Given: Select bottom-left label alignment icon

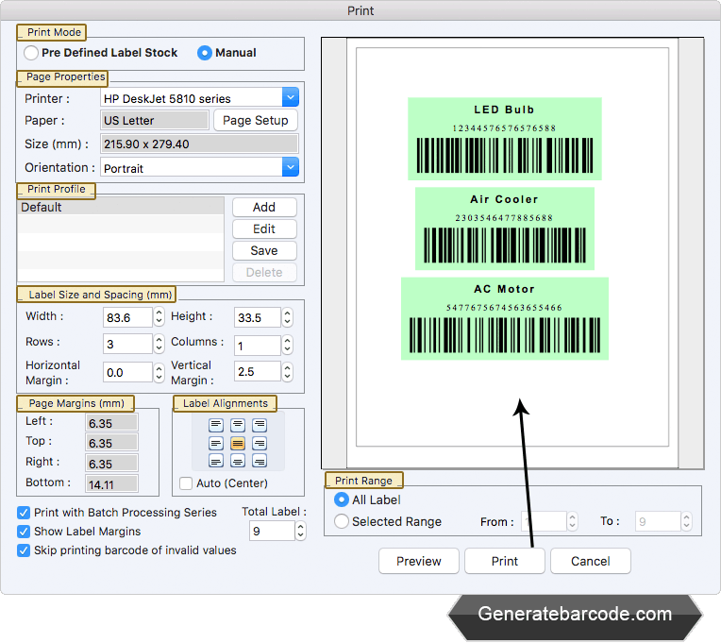Looking at the screenshot, I should point(216,461).
